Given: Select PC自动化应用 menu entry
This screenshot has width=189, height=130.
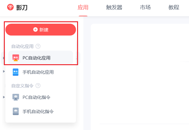Looking at the screenshot, I should click(x=41, y=58).
